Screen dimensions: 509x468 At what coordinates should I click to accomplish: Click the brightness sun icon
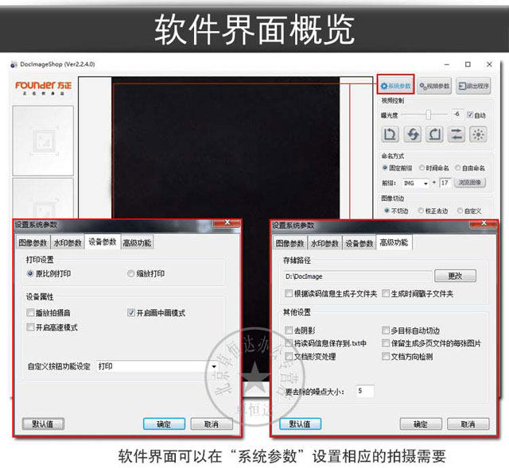pos(478,134)
